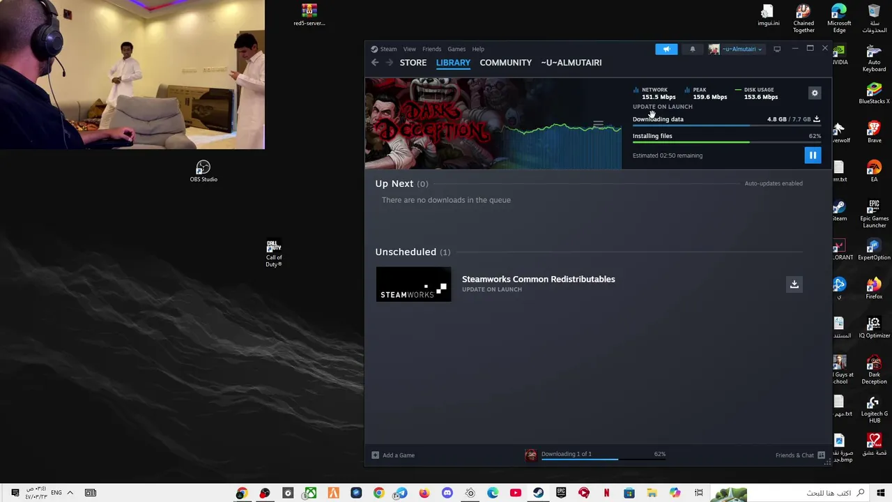Select the Logitech G HUB desktop icon
Image resolution: width=892 pixels, height=502 pixels.
tap(874, 409)
